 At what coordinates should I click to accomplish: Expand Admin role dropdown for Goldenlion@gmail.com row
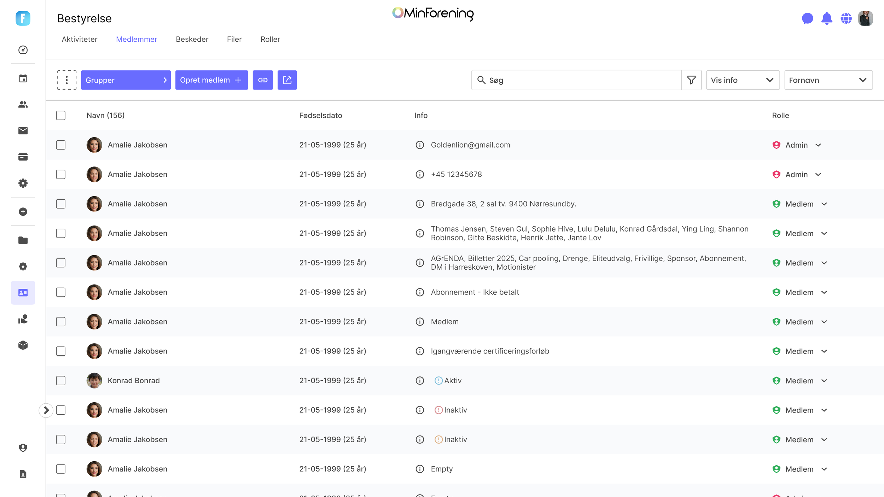(x=818, y=145)
